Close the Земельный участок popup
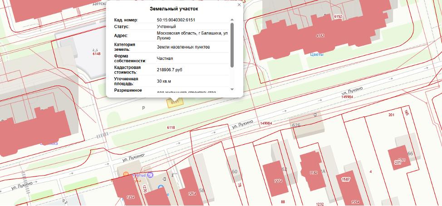The image size is (442, 206). 239,5
